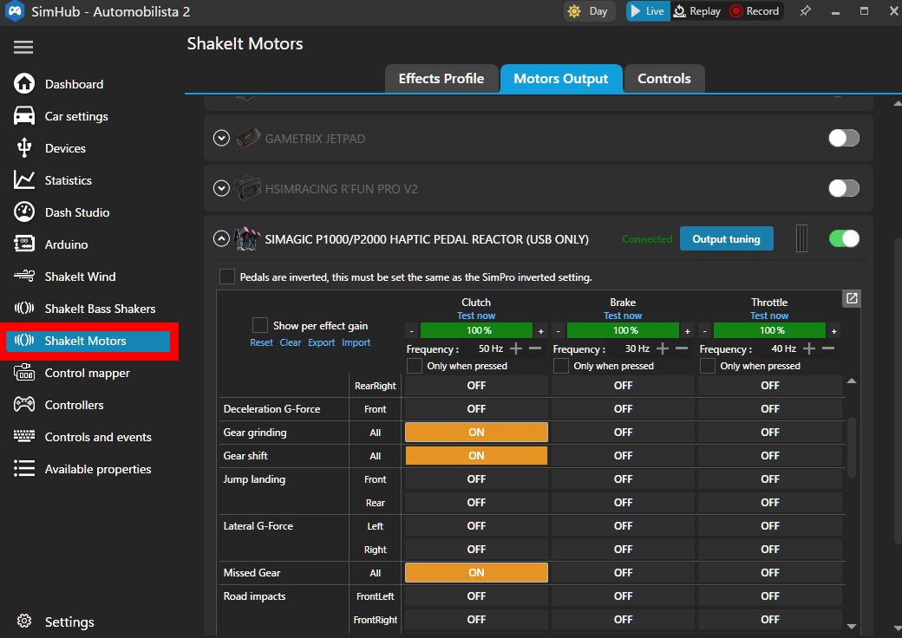Collapse the Simagic P1000/P2000 section
The image size is (902, 638).
coord(221,238)
